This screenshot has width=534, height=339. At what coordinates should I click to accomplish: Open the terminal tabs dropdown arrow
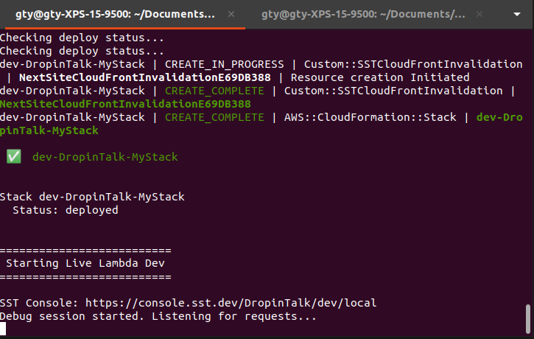pyautogui.click(x=517, y=14)
